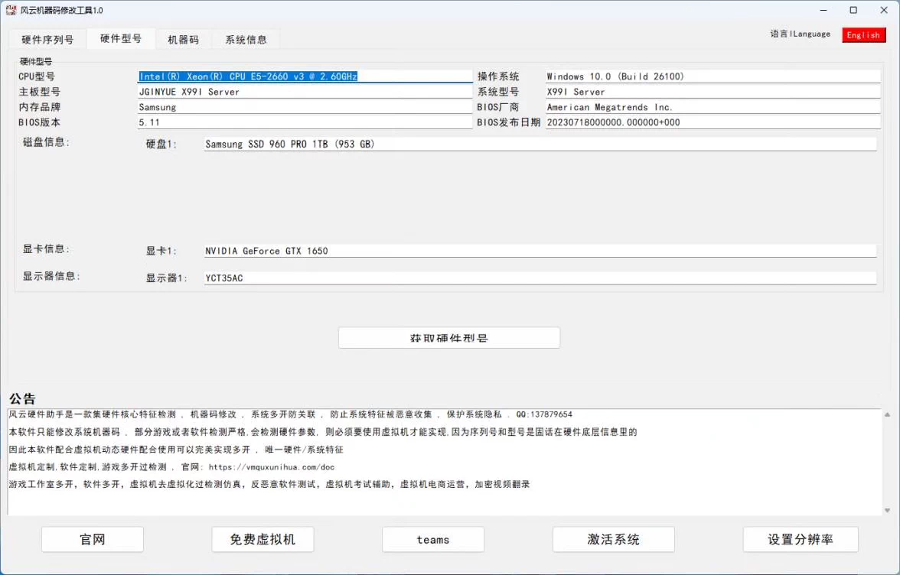Select the 操作系统 field showing Windows 10.0
The width and height of the screenshot is (900, 575).
[712, 76]
